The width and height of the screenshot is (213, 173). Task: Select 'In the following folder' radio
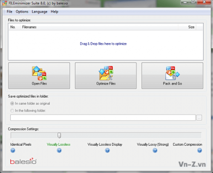pos(12,110)
